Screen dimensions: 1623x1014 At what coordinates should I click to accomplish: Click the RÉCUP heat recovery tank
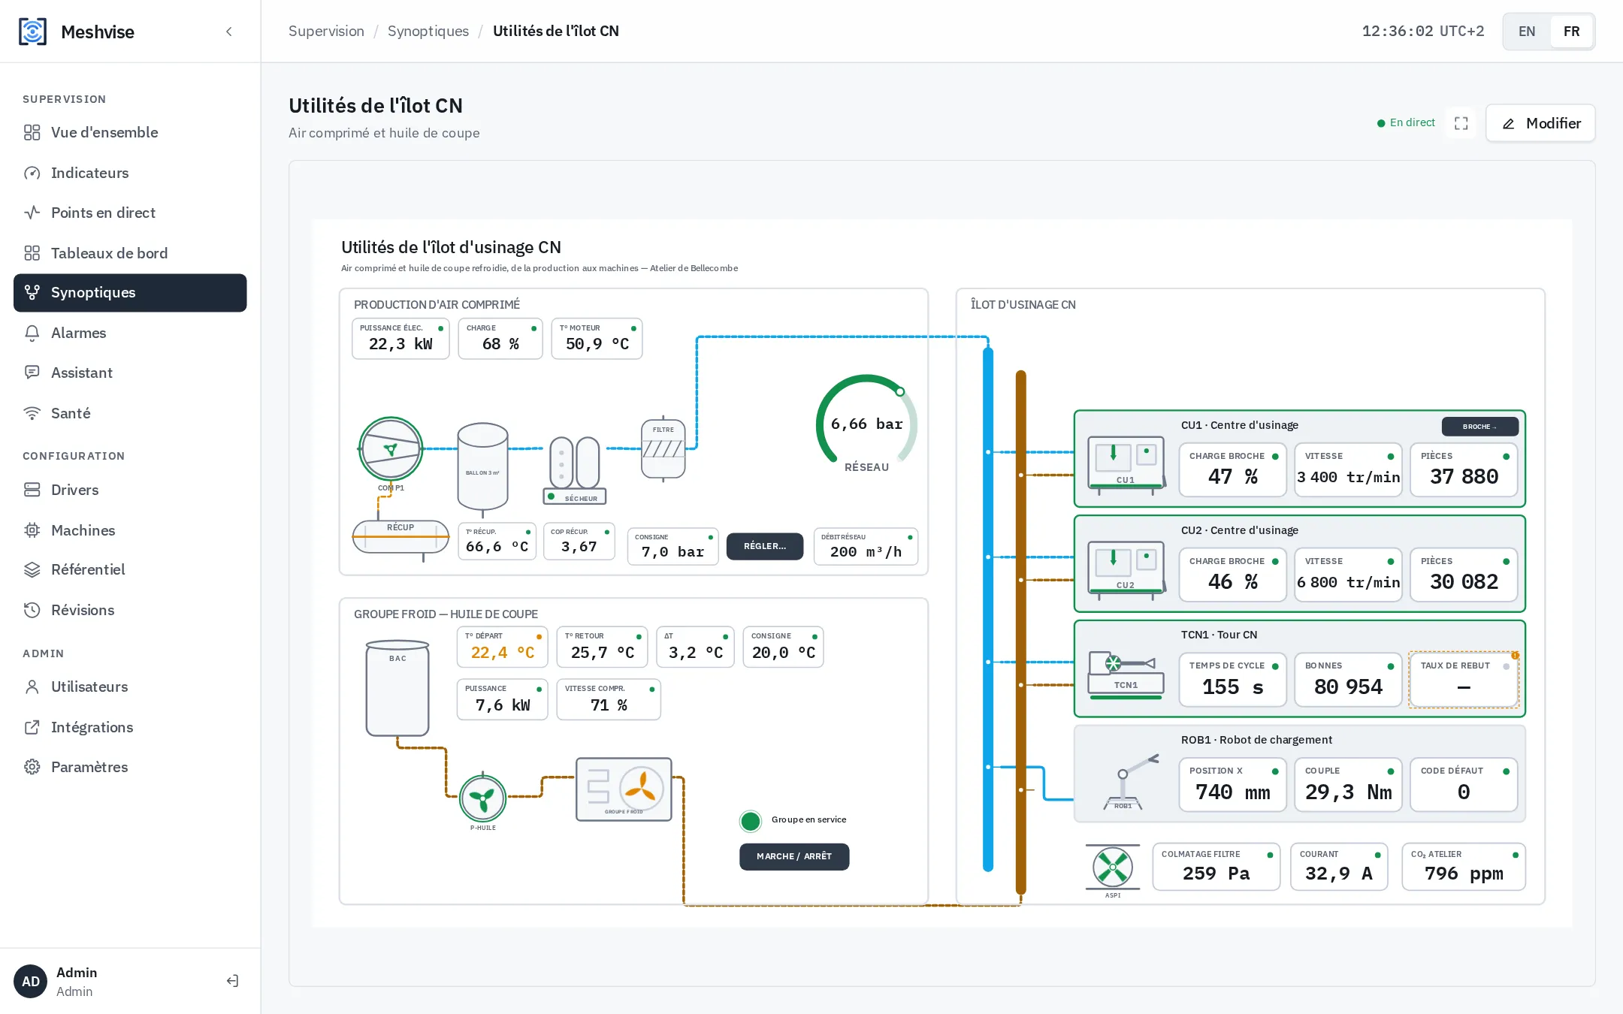point(400,536)
